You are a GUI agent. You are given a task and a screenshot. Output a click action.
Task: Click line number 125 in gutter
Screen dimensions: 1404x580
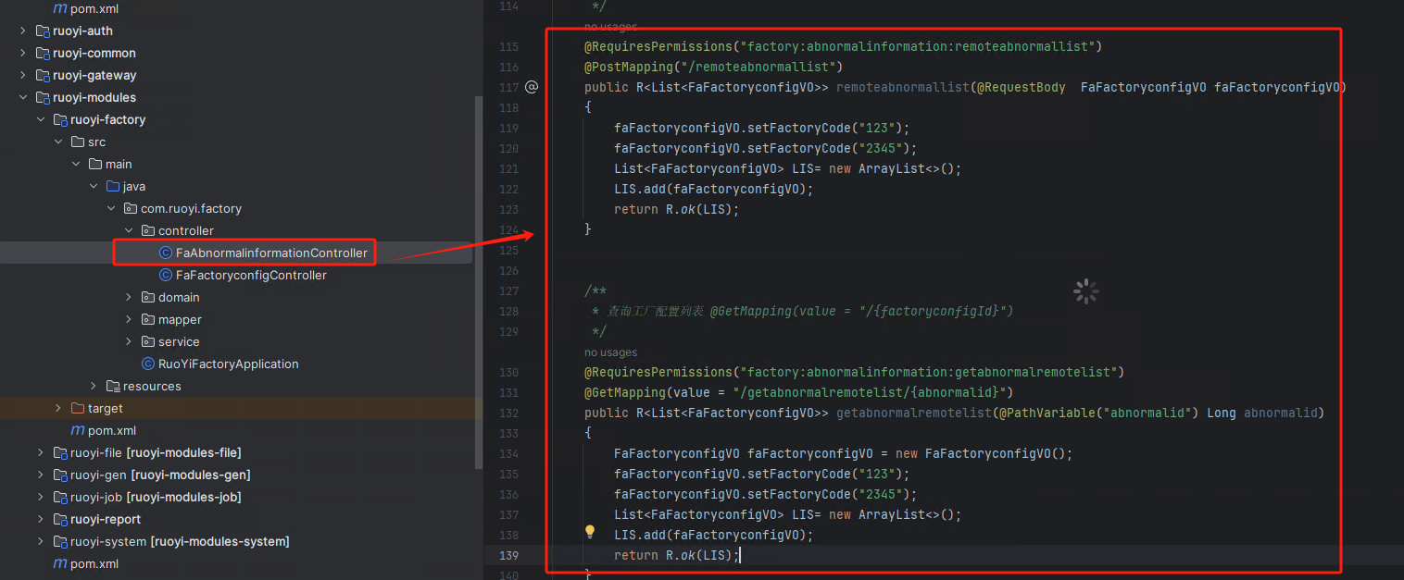coord(508,250)
